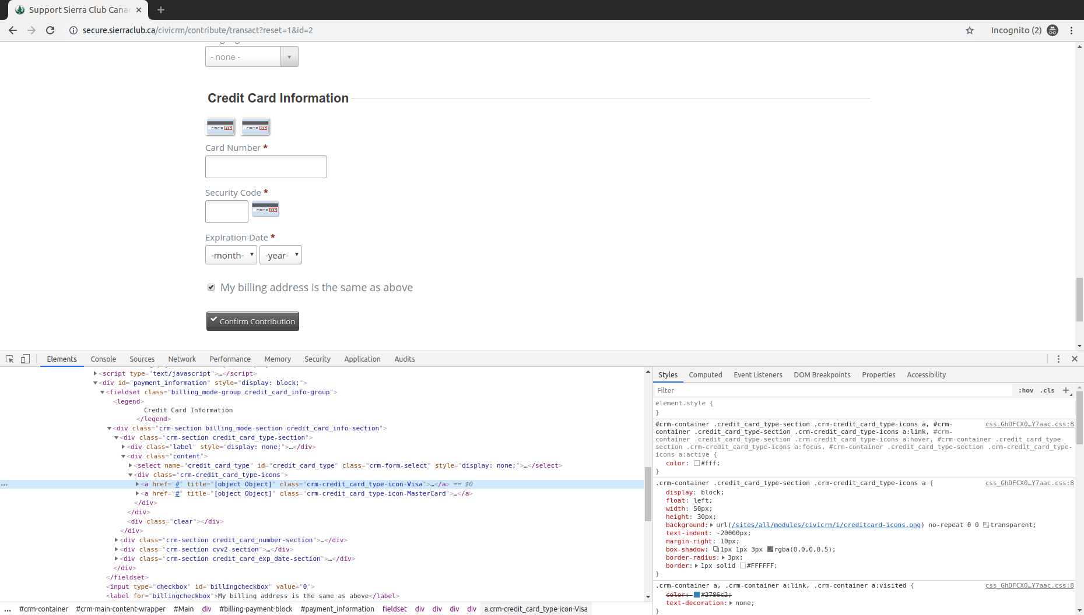Click the #FFFFFF border color swatch
1084x615 pixels.
click(742, 565)
